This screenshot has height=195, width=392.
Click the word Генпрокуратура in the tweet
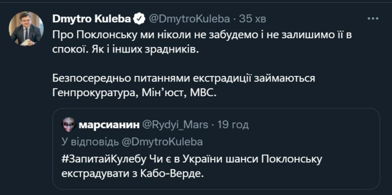tap(95, 93)
